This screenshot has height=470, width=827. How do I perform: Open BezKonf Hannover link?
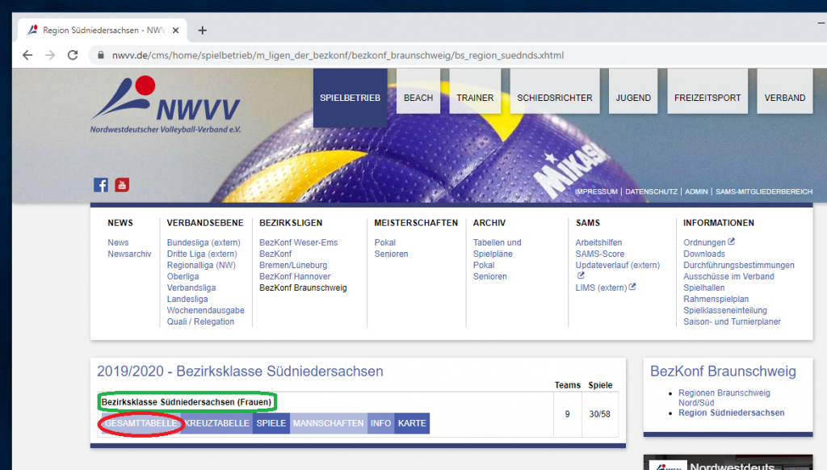tap(295, 276)
